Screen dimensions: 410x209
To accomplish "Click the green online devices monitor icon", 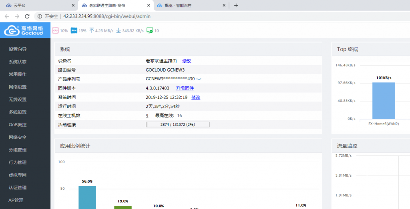I will (x=150, y=30).
